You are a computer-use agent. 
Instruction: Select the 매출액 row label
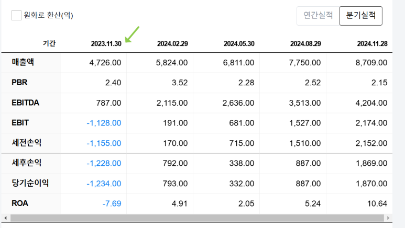23,62
